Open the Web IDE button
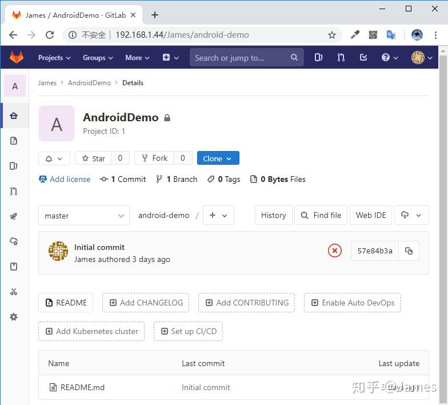This screenshot has width=448, height=405. (371, 215)
